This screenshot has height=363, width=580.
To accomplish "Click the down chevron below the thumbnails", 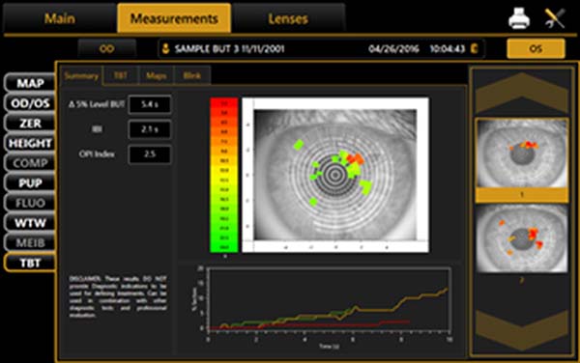I will (x=522, y=330).
